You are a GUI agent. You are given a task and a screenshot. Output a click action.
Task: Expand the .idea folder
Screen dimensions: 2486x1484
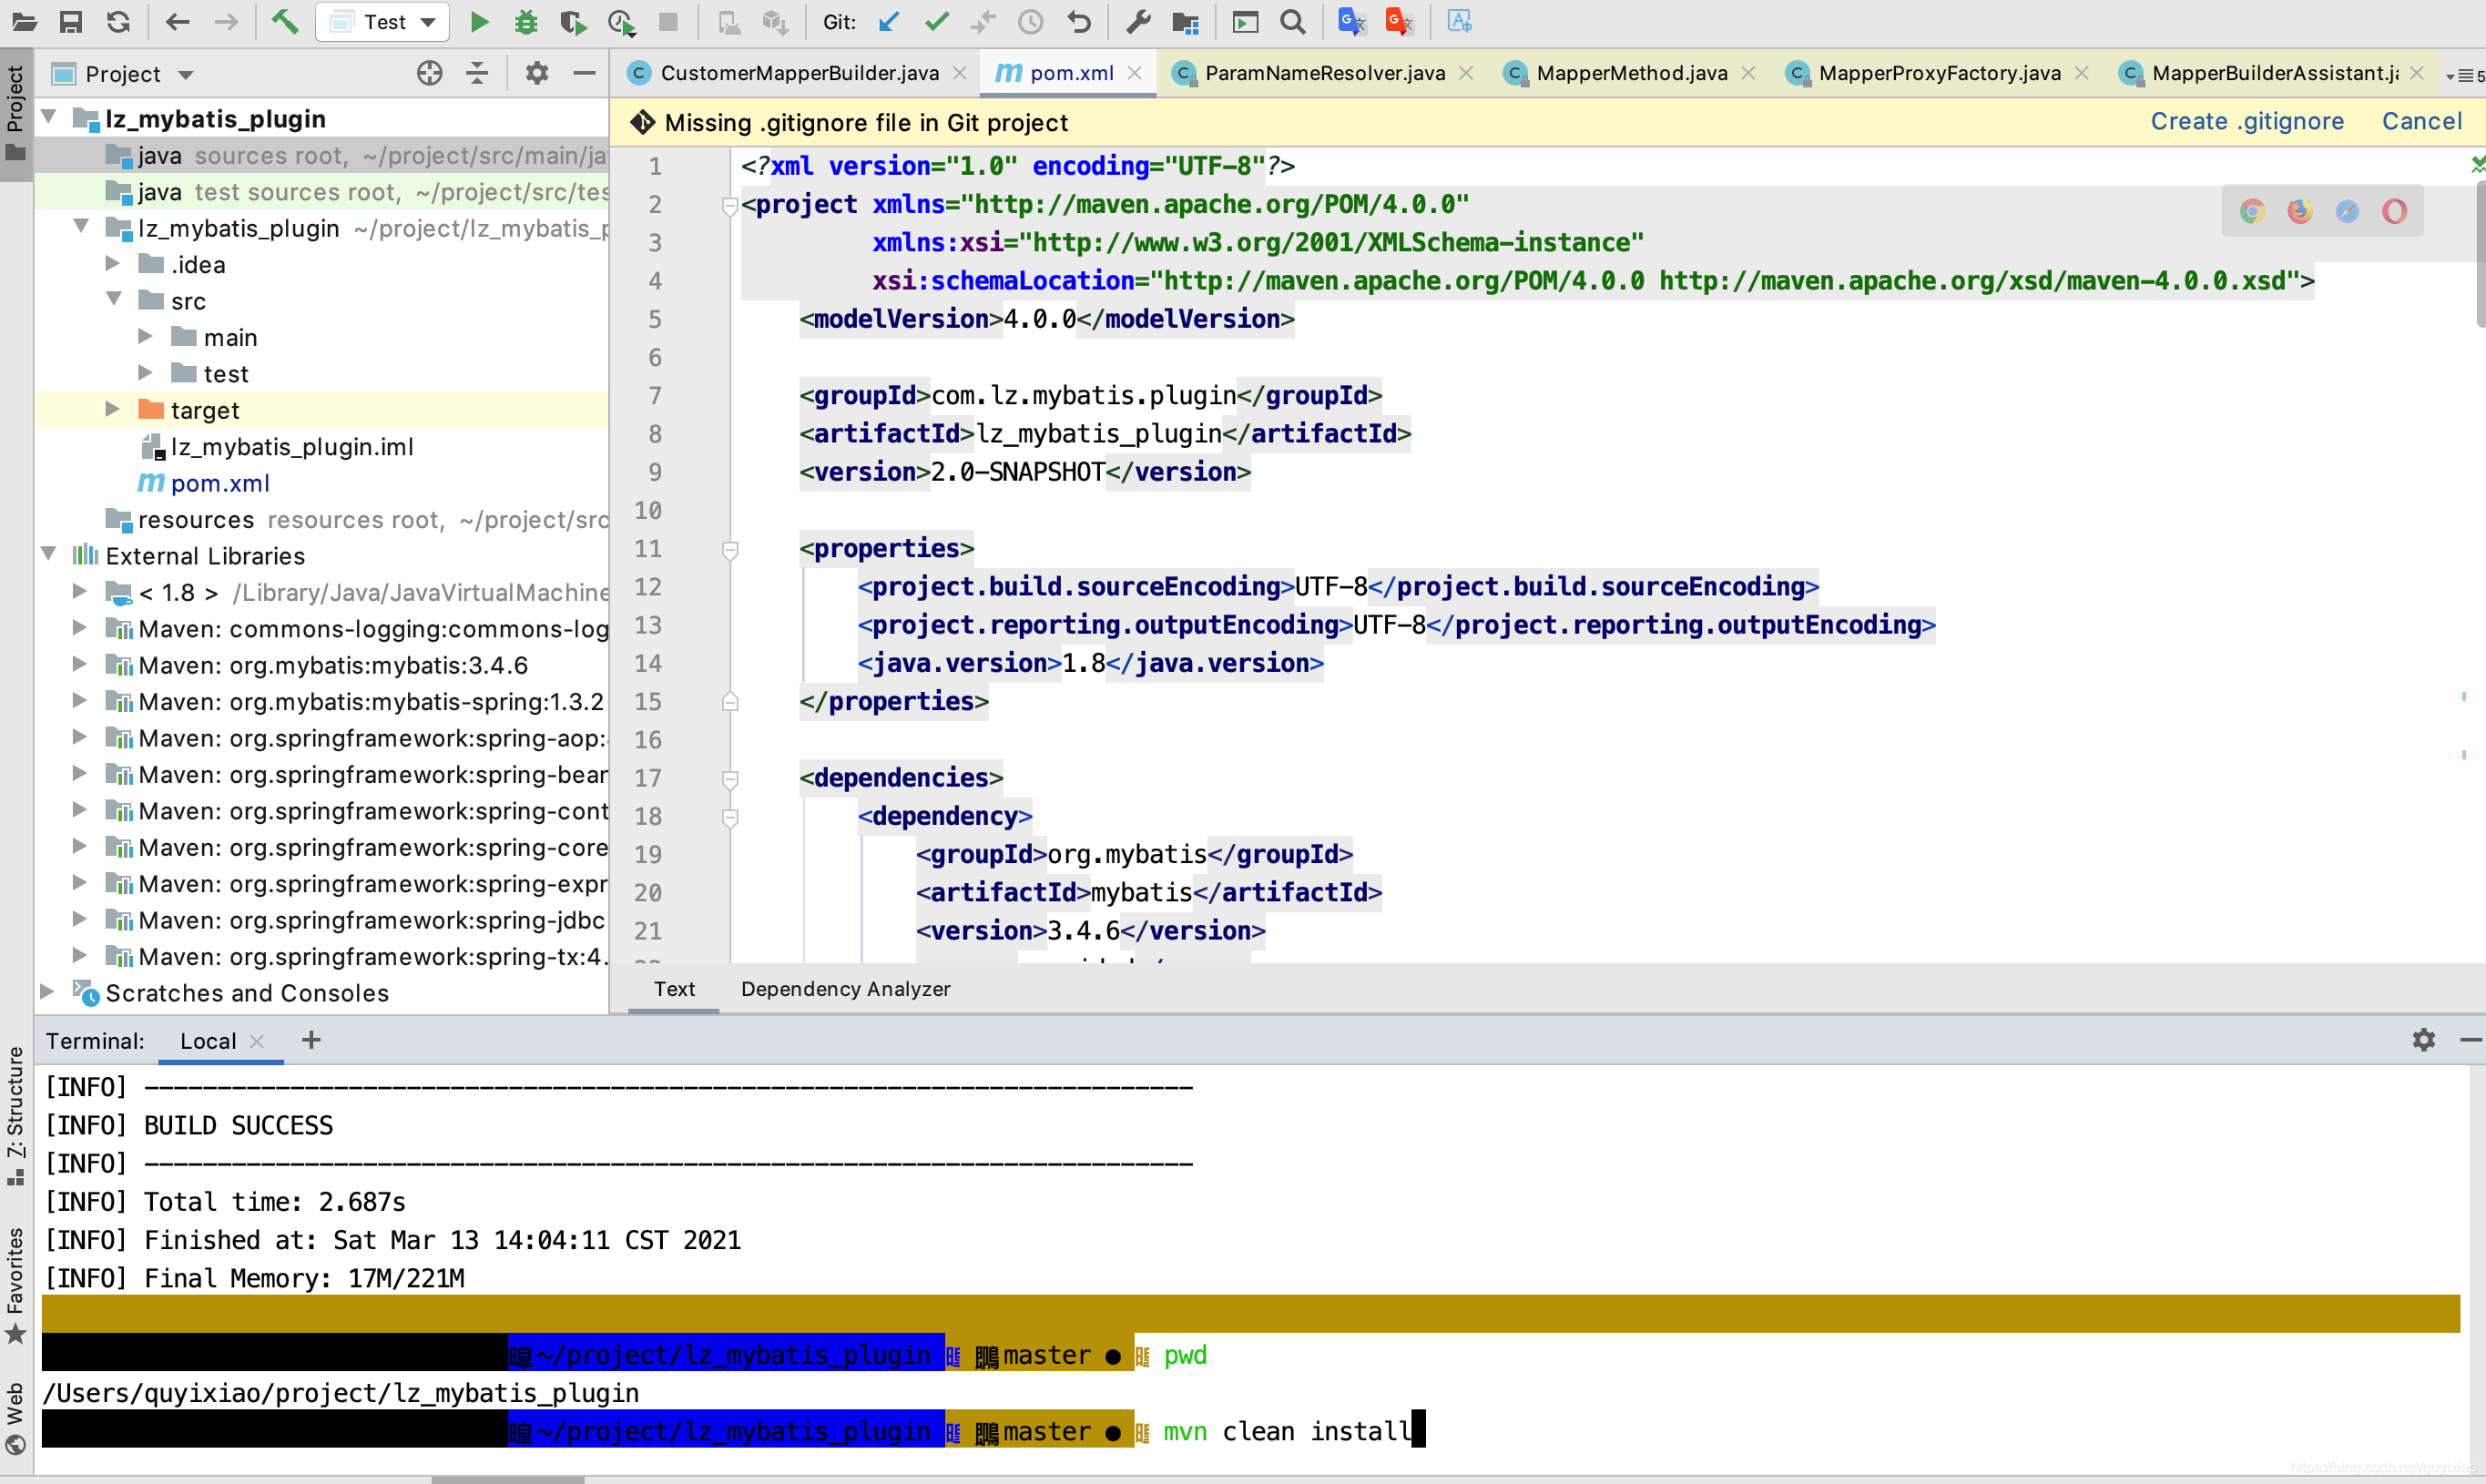point(112,264)
